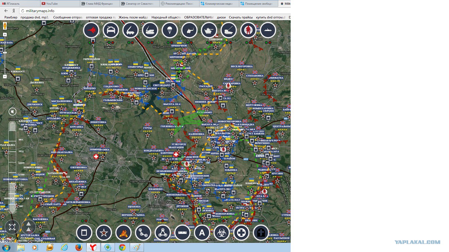Image resolution: width=449 pixels, height=252 pixels.
Task: Select the fire explosion marker icon
Action: click(x=123, y=232)
